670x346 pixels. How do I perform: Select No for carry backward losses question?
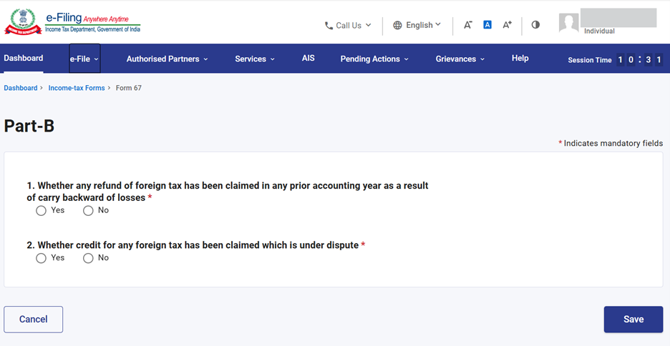point(89,211)
